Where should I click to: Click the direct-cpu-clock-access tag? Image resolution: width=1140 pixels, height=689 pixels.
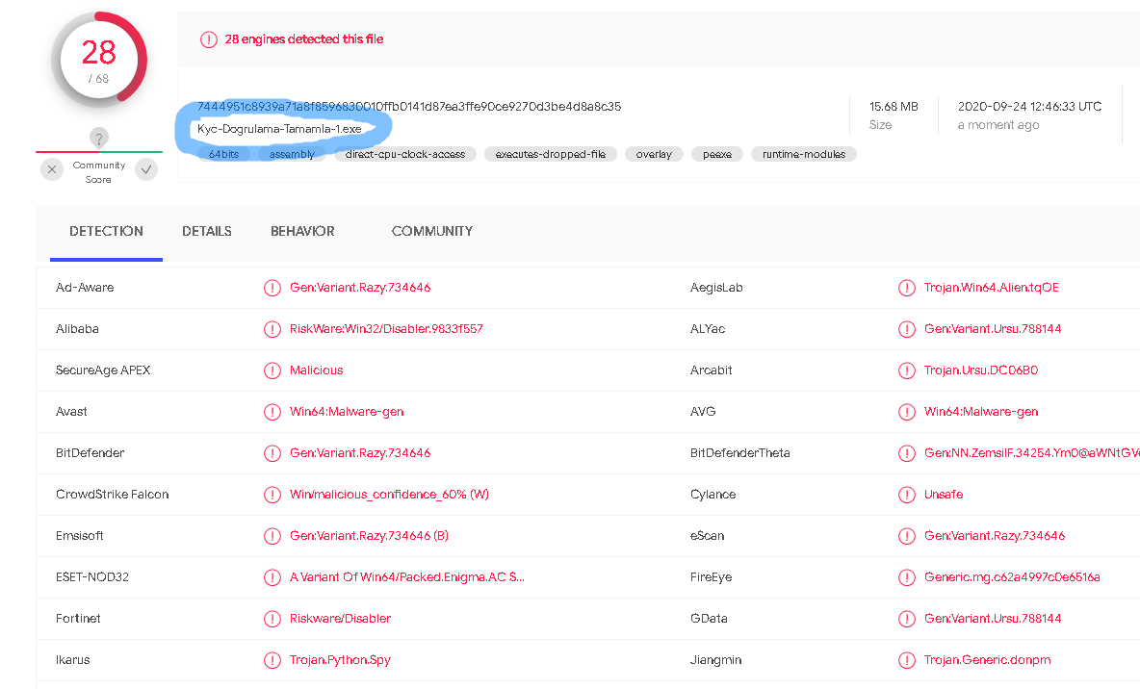point(405,154)
